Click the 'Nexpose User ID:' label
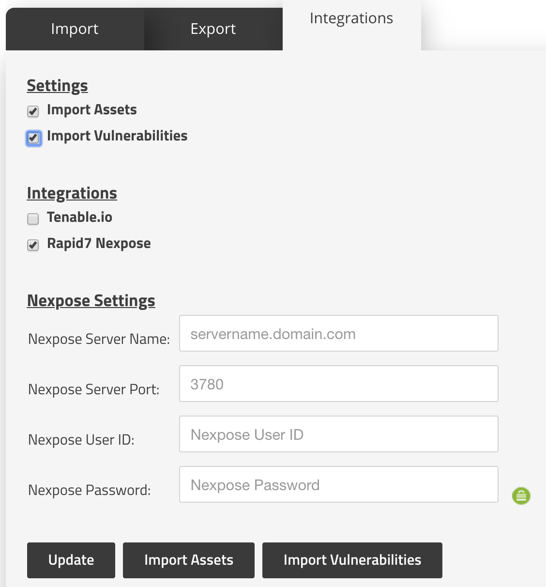This screenshot has height=587, width=546. (x=81, y=440)
